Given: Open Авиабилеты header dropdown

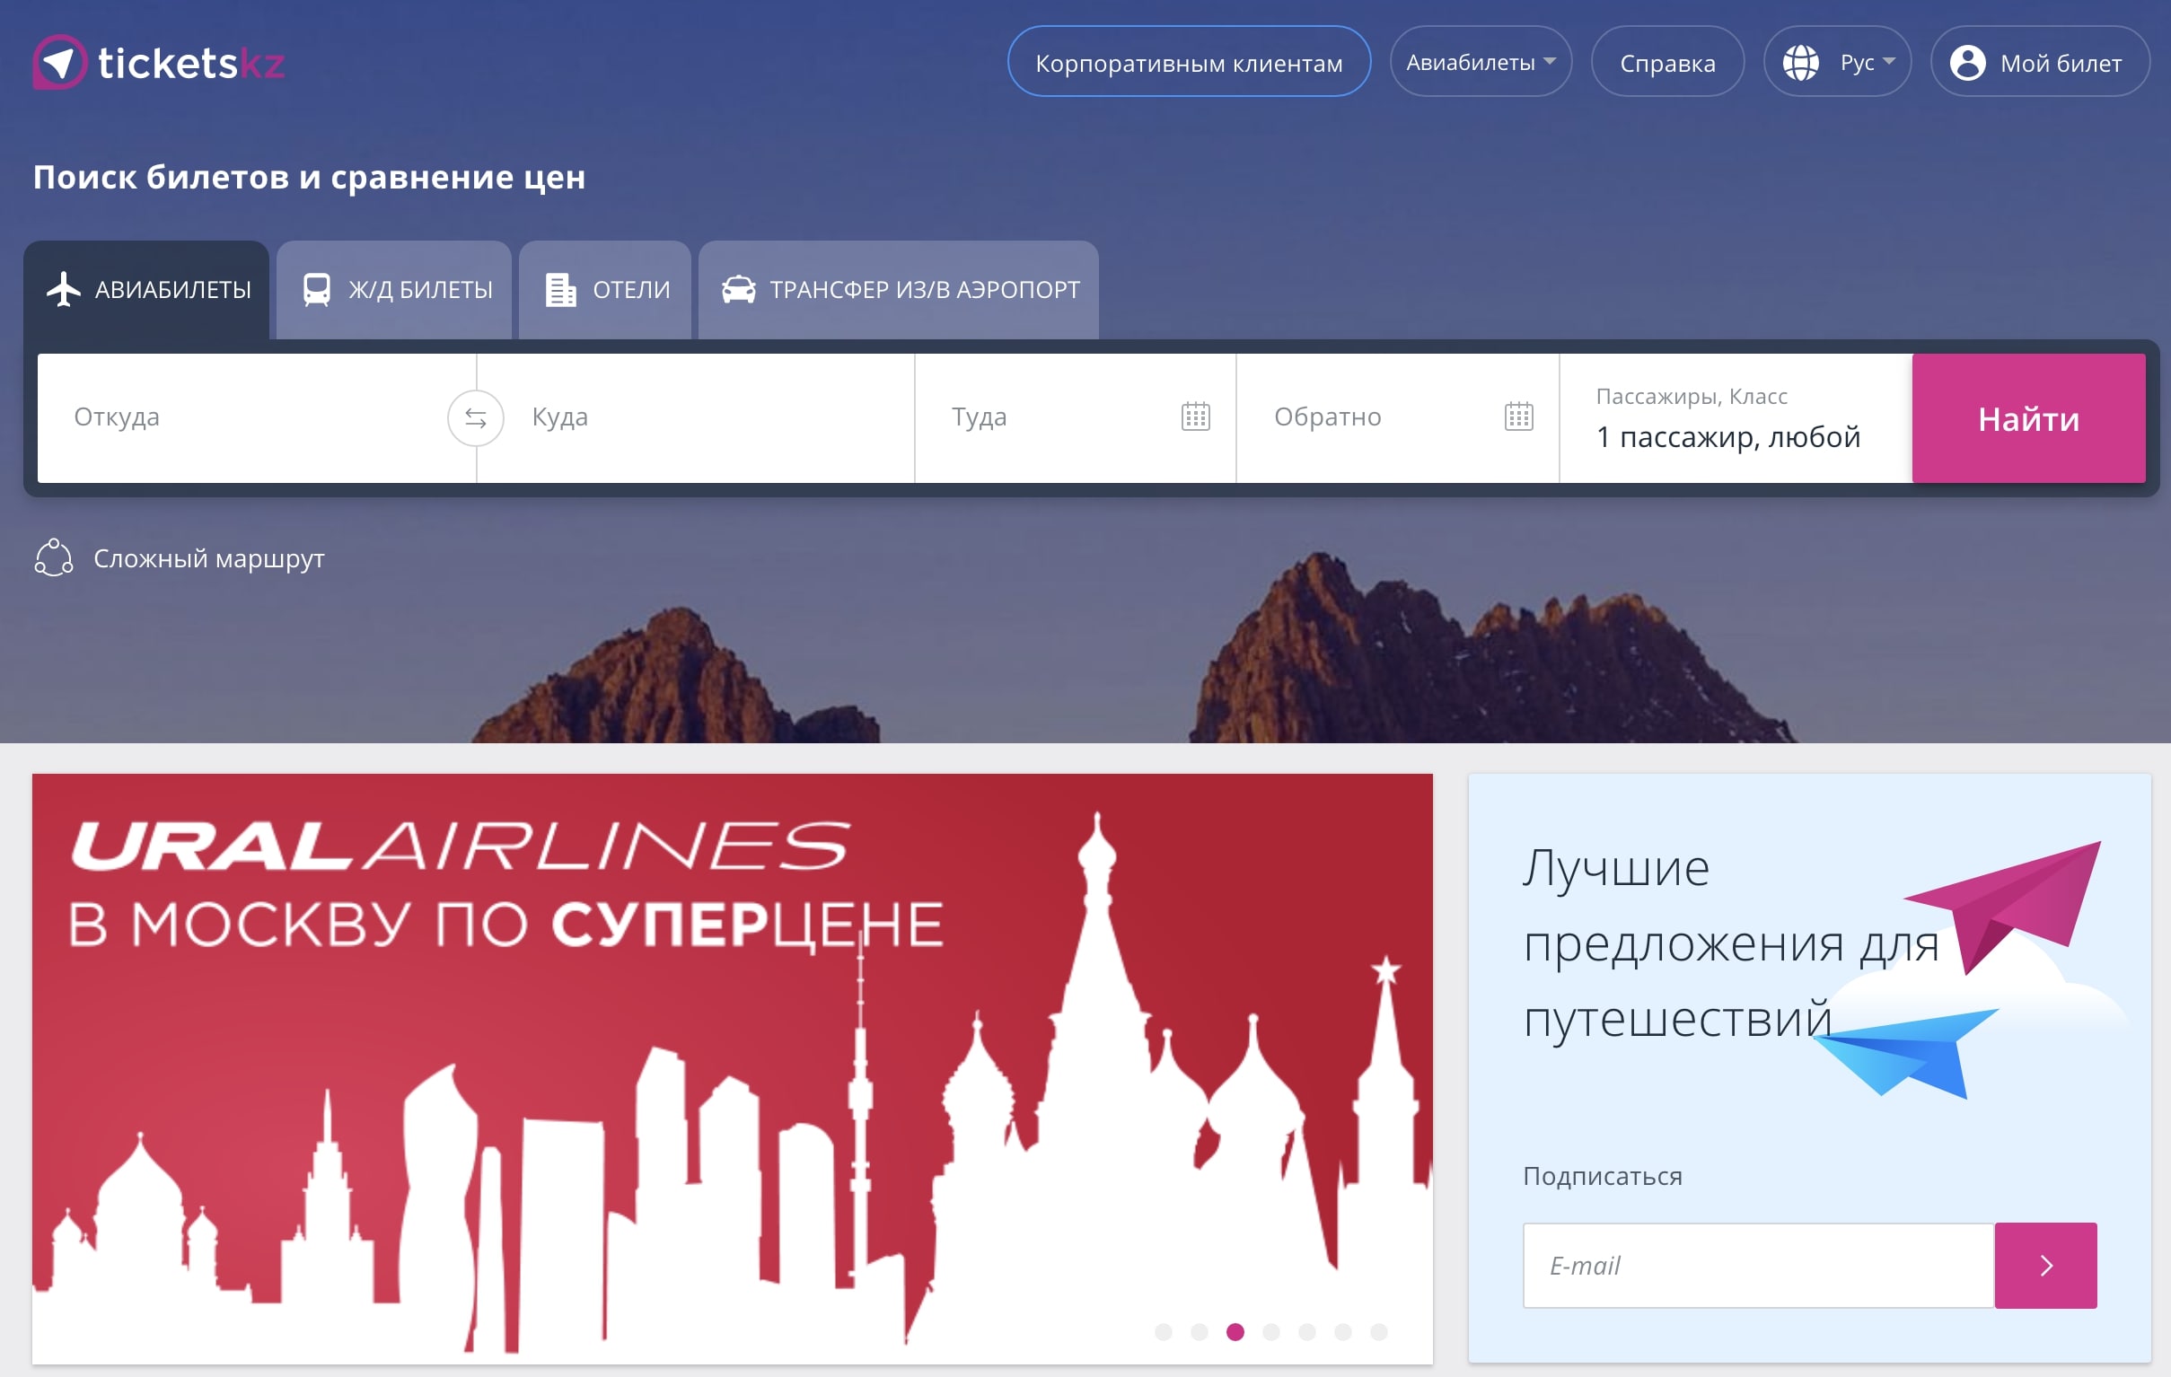Looking at the screenshot, I should point(1481,61).
